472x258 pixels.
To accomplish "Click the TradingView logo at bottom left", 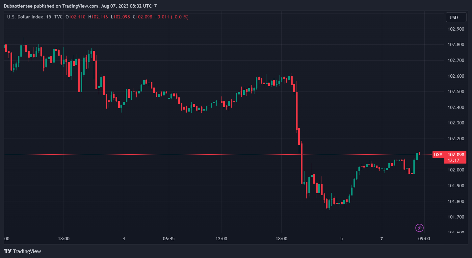I will point(23,251).
